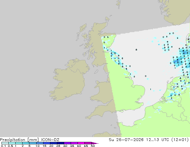Select the 2–5 mm legend color box
The image size is (190, 147).
tap(26, 143)
